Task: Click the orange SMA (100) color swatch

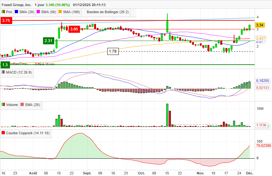Action: pyautogui.click(x=60, y=12)
